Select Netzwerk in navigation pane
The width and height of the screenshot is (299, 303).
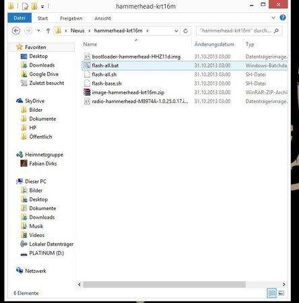[x=36, y=271]
